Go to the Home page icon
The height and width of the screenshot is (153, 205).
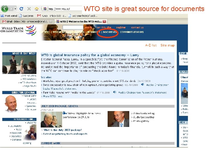[37, 9]
